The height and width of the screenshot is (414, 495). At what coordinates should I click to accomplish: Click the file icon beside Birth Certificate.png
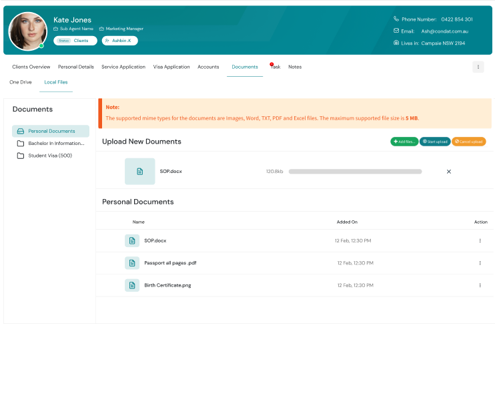tap(132, 285)
